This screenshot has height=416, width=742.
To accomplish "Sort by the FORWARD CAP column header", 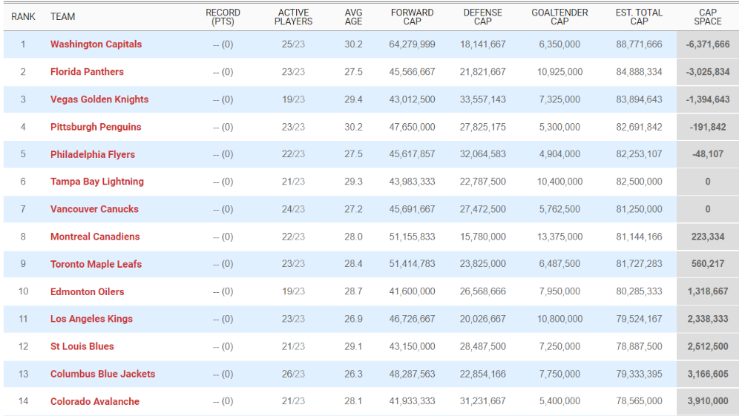I will tap(412, 17).
